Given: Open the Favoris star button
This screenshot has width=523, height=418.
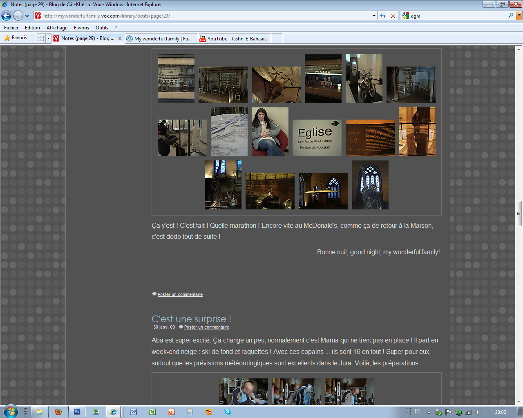Looking at the screenshot, I should (16, 38).
